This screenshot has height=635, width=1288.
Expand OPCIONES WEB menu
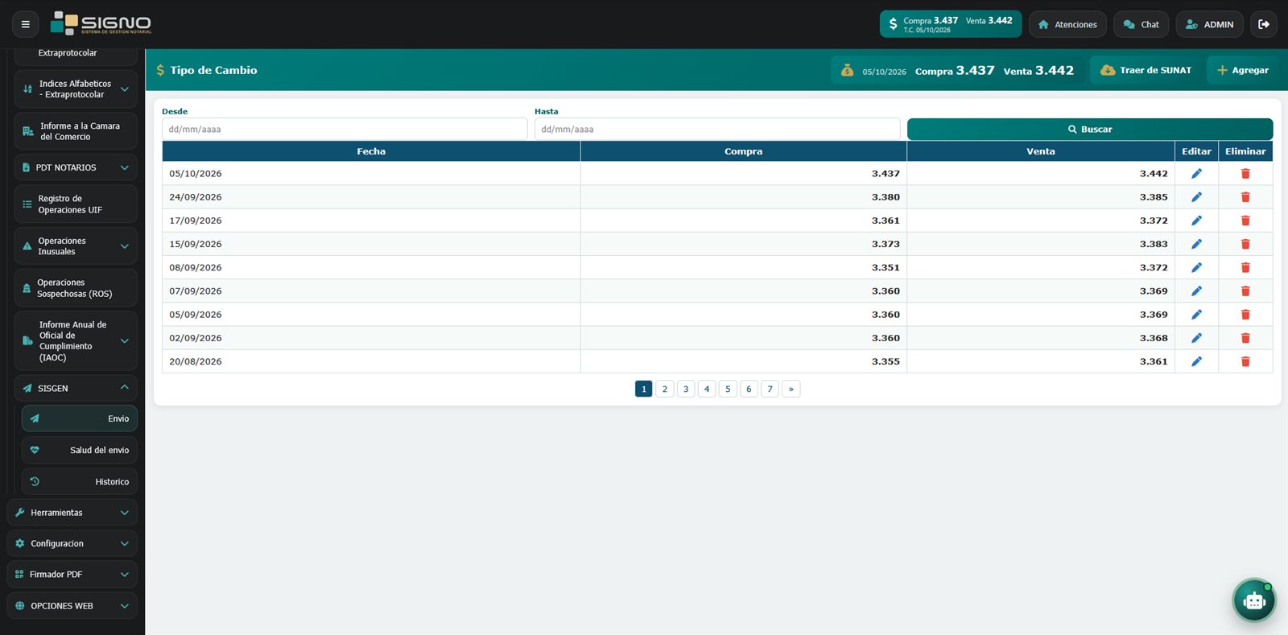72,606
